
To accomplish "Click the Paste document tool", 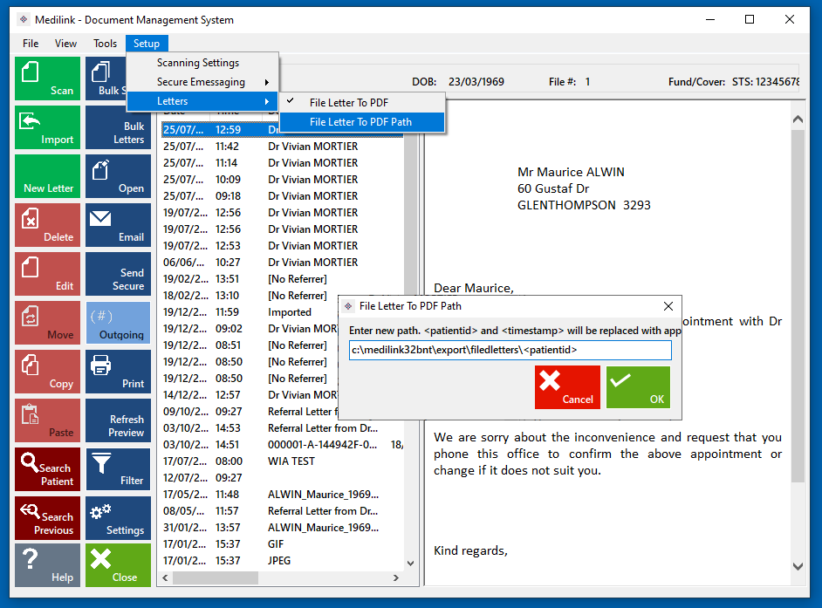I will pos(47,420).
